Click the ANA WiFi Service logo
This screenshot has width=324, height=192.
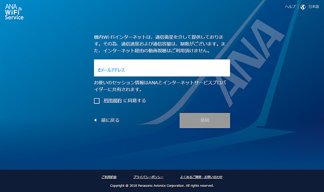coord(14,12)
